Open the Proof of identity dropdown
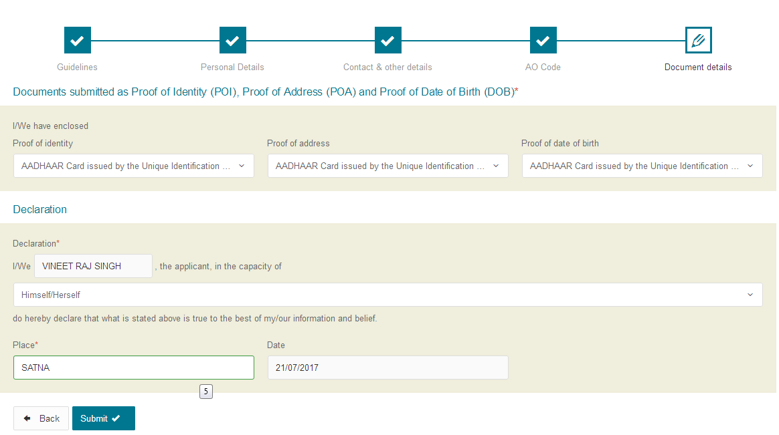The image size is (779, 435). point(133,166)
